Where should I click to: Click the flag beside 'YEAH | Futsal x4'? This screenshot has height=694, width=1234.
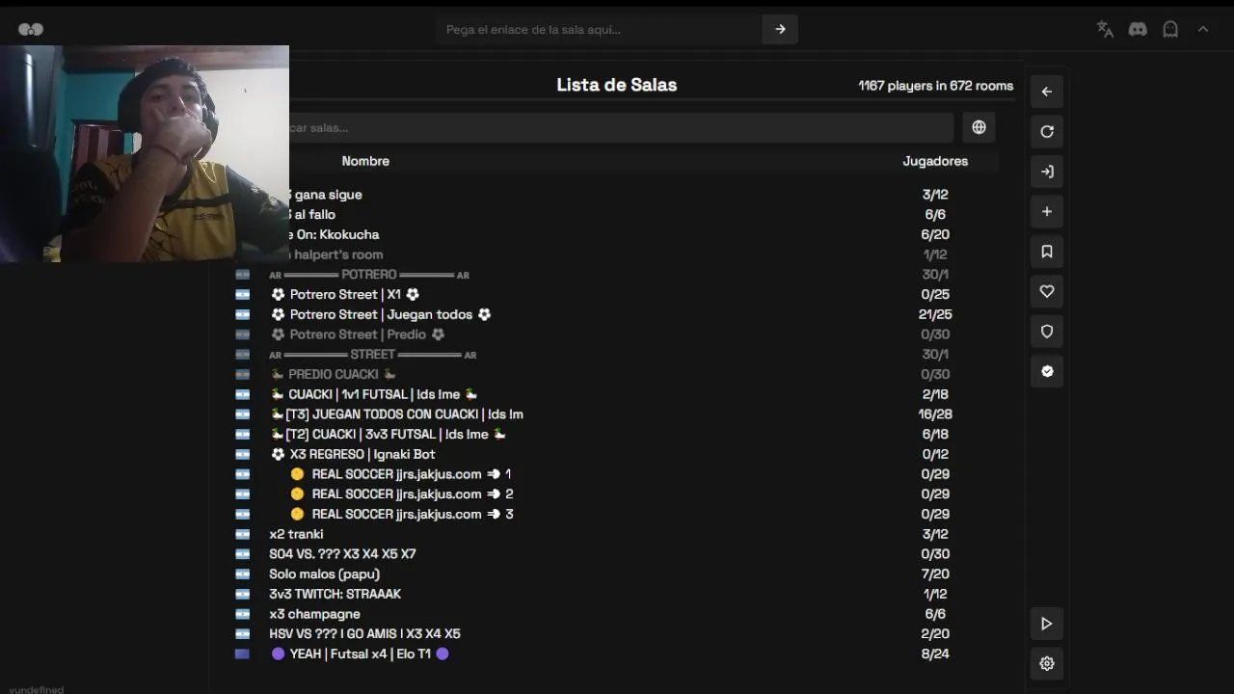[242, 654]
